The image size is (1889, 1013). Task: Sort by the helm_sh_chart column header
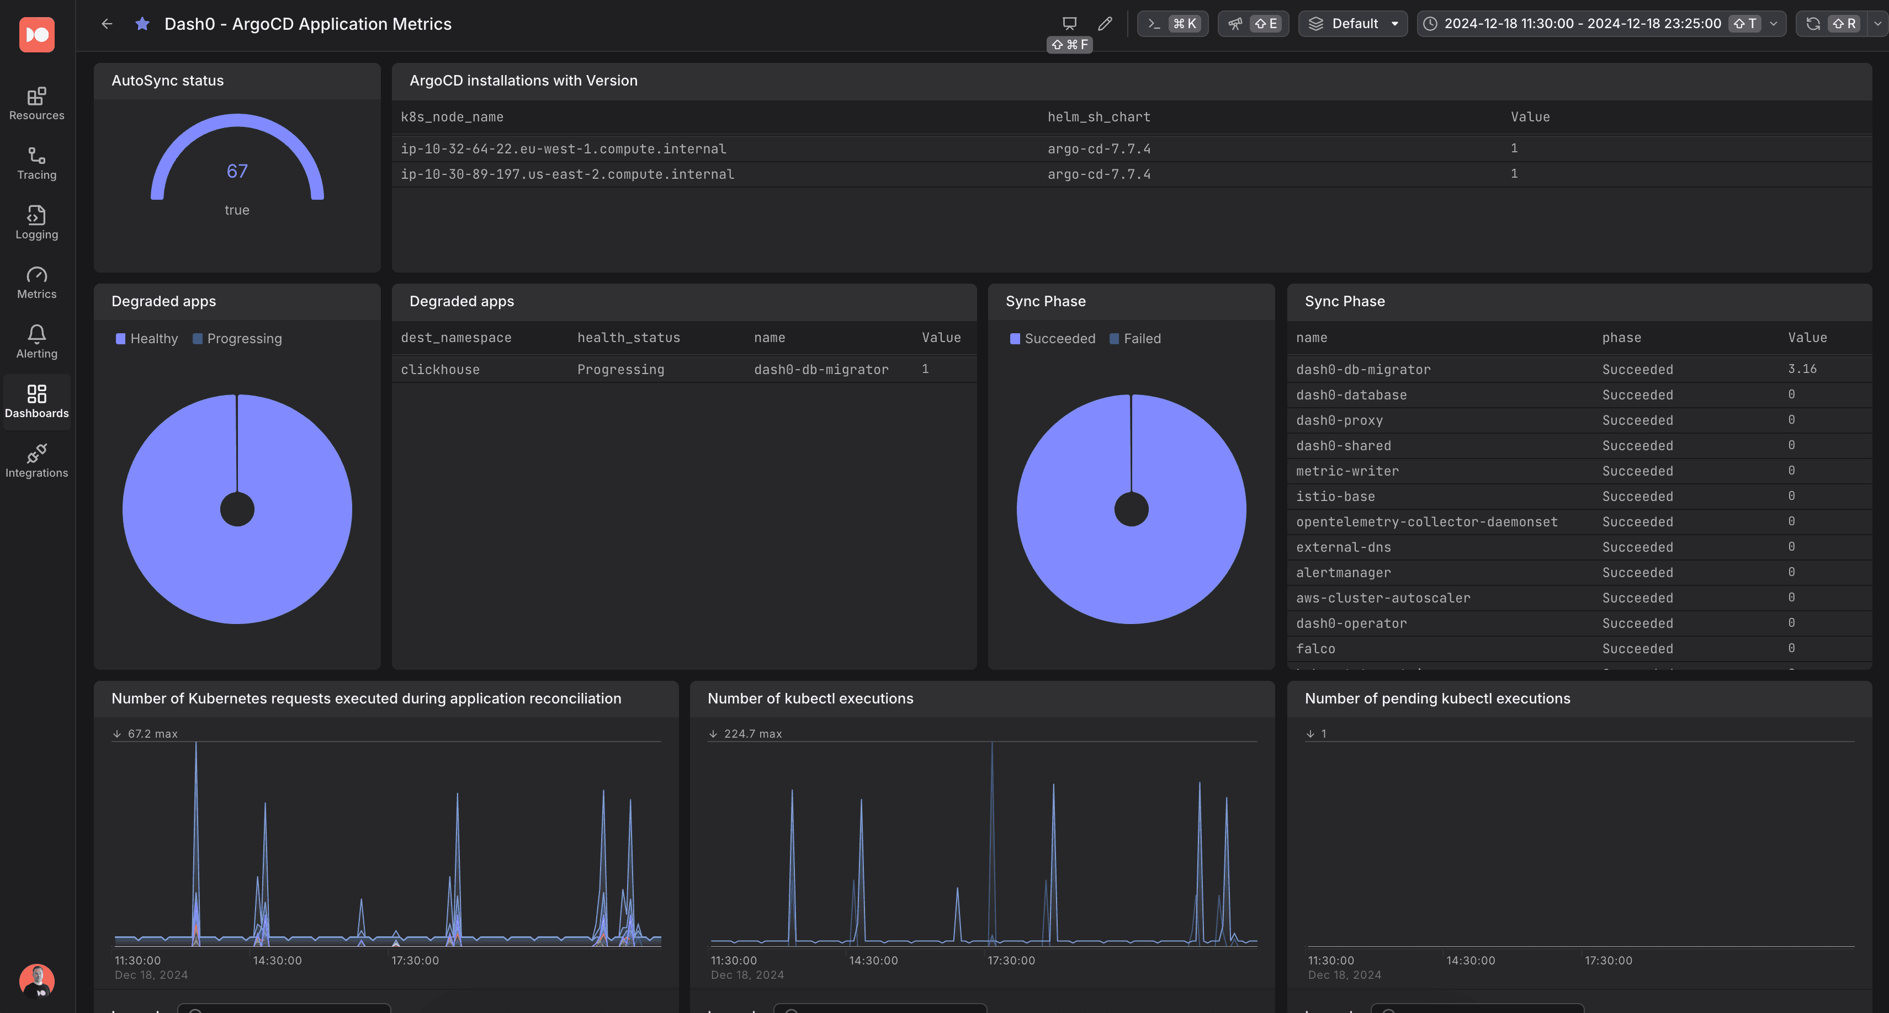[1099, 116]
